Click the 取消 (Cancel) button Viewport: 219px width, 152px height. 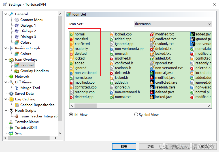[x=151, y=147]
